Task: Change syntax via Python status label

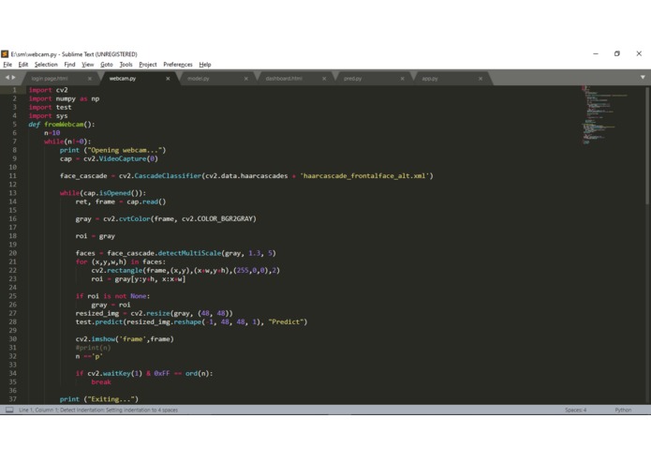Action: 623,410
